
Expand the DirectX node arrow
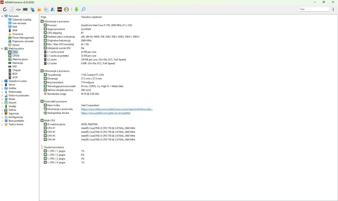tap(2, 103)
